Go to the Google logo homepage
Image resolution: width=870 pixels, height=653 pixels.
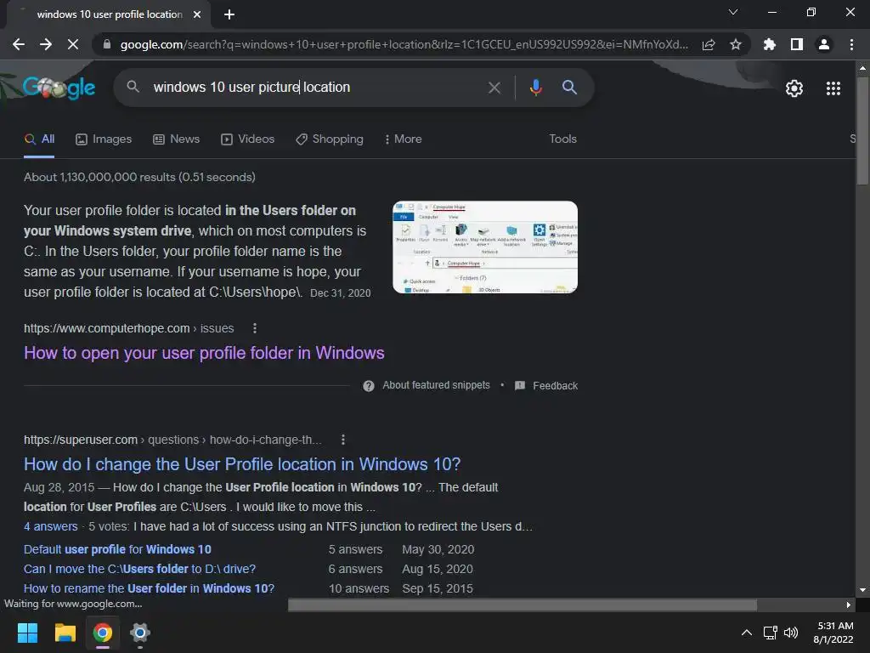tap(59, 88)
